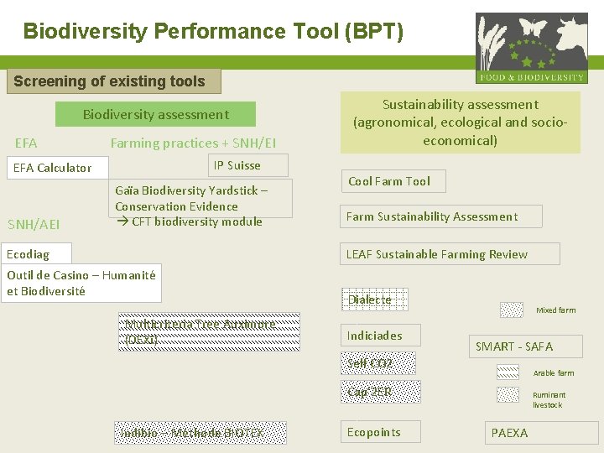The image size is (604, 453).
Task: Click the Mixed farm legend pattern swatch
Action: coord(512,310)
